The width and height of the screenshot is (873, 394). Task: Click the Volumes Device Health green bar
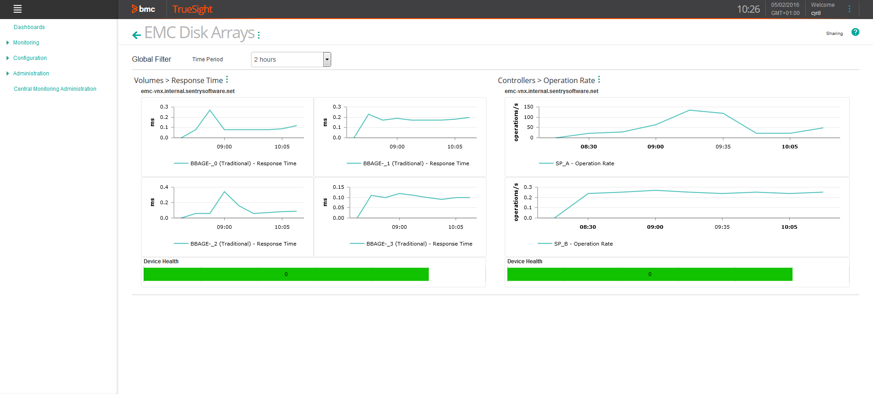click(x=286, y=274)
